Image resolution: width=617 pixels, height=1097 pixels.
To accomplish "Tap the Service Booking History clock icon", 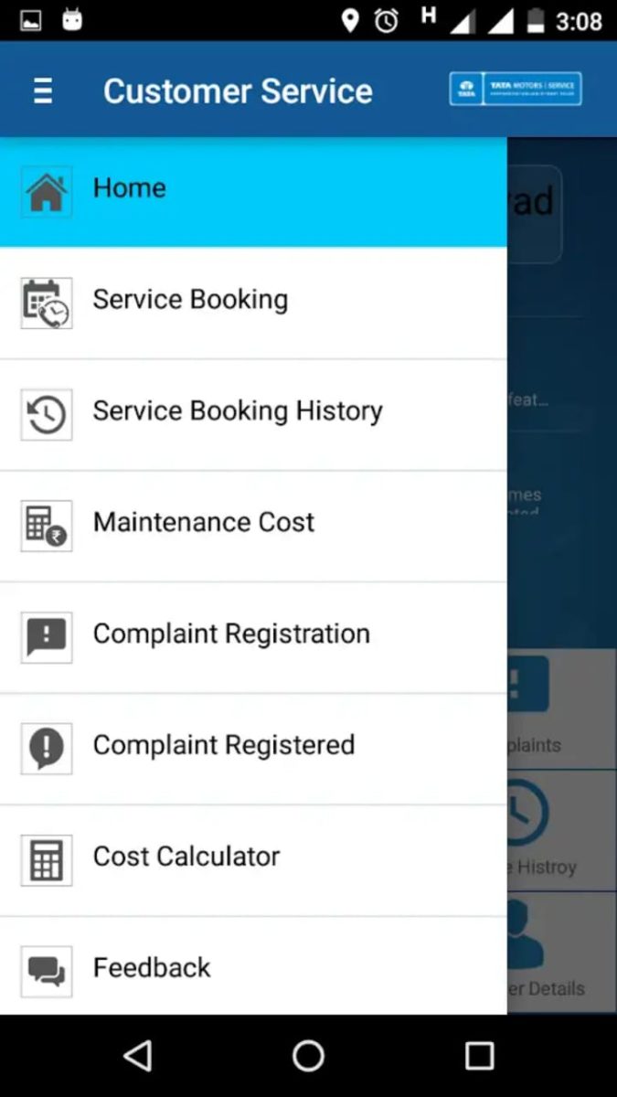I will click(47, 415).
